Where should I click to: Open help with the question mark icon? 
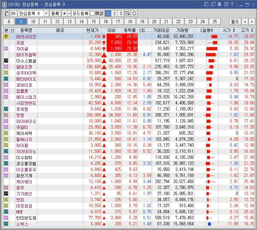(232, 4)
